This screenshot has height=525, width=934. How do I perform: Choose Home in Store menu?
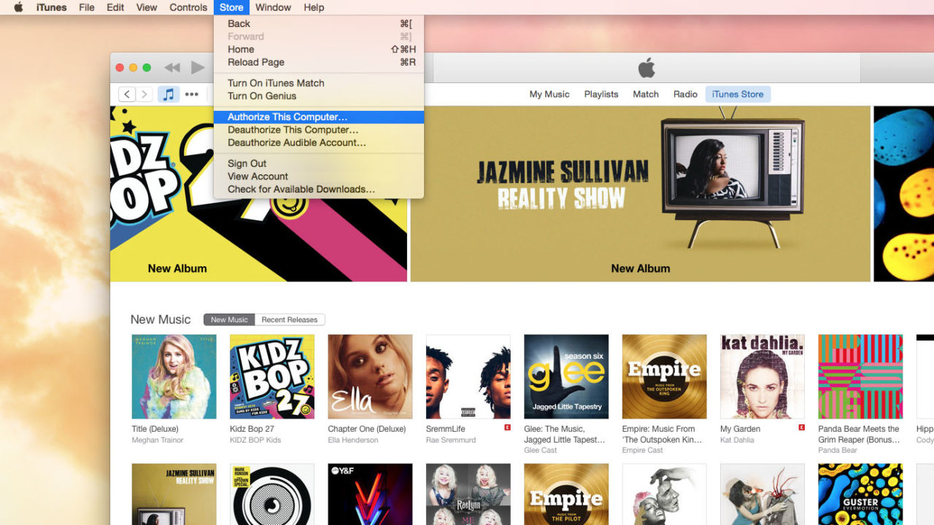[319, 50]
